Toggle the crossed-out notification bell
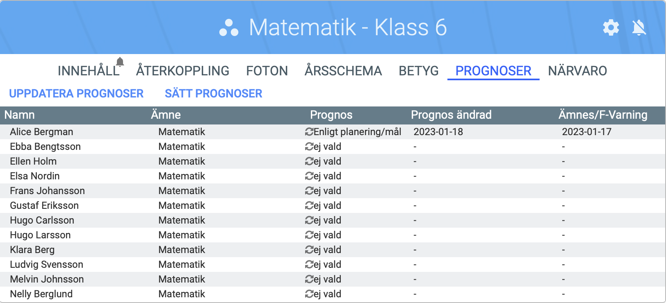The height and width of the screenshot is (303, 666). (x=639, y=28)
